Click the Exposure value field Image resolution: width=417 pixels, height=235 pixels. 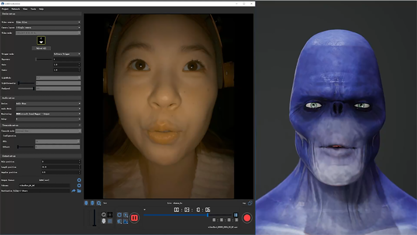coord(66,59)
